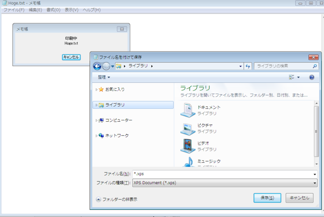The width and height of the screenshot is (324, 217).
Task: Open the 書式(O) menu in Notepad
Action: point(53,10)
